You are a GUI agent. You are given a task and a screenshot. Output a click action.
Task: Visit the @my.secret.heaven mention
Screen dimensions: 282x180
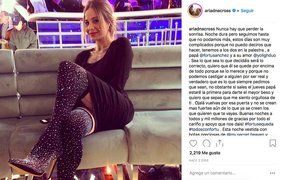pos(245,134)
